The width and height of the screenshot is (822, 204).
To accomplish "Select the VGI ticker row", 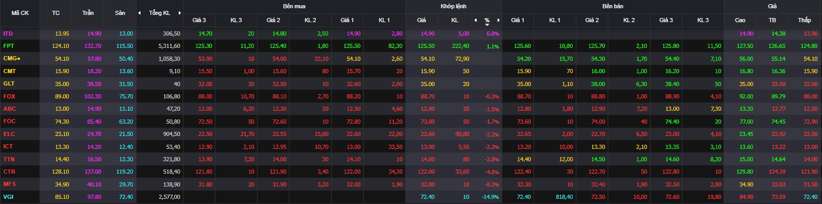I will point(411,197).
